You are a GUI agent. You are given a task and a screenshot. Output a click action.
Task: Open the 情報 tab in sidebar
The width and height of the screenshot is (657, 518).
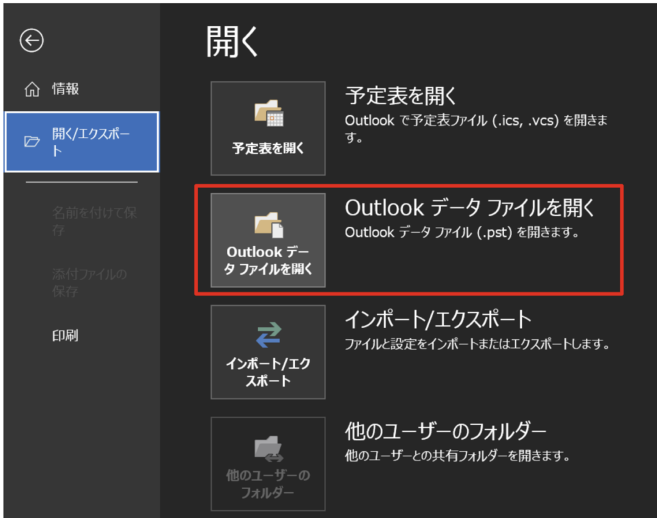(65, 89)
